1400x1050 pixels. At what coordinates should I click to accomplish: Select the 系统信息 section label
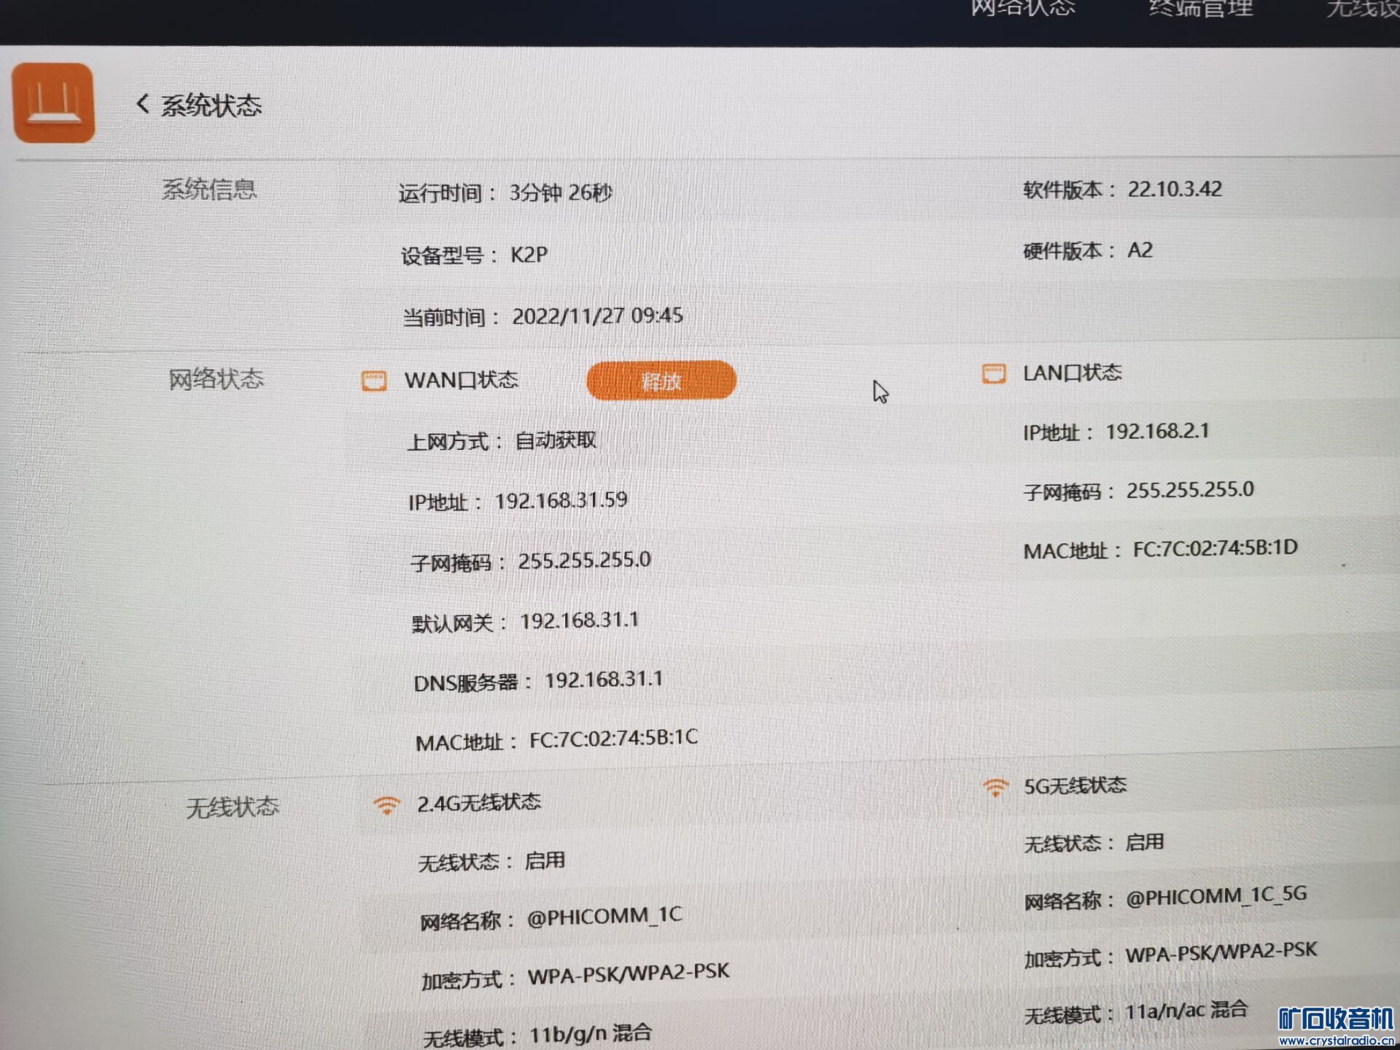click(x=209, y=190)
